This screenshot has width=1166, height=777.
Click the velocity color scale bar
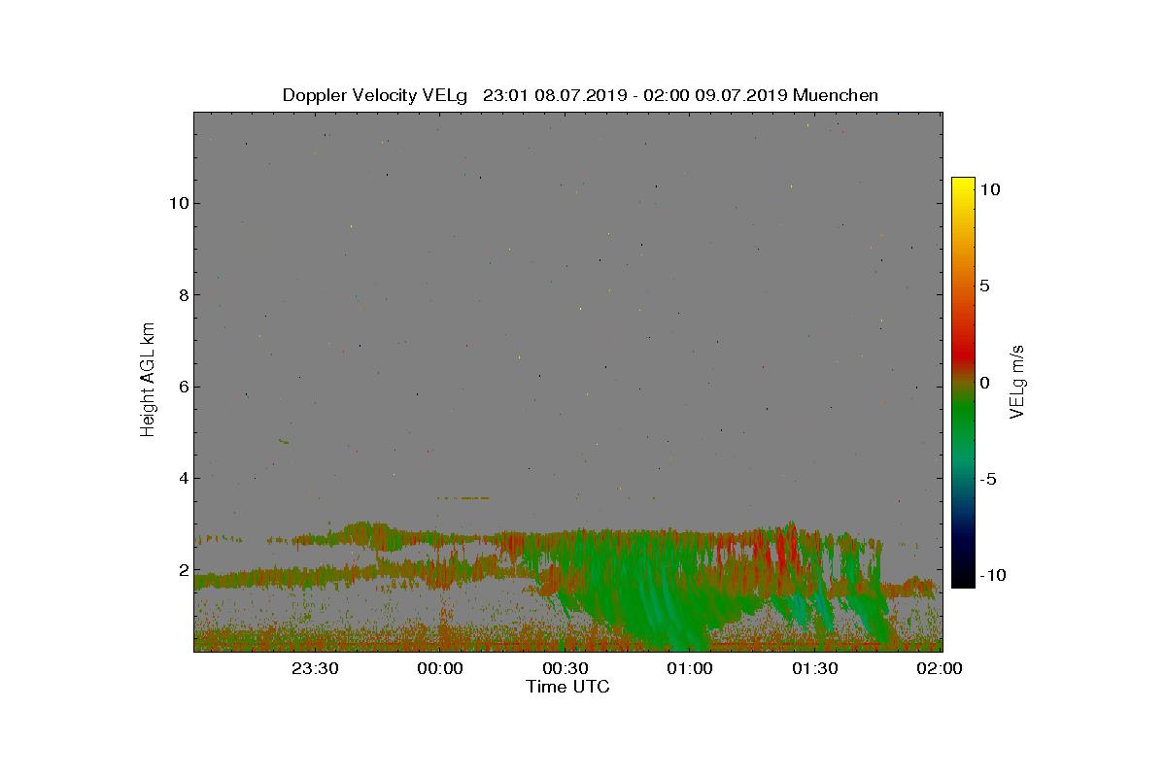pos(963,383)
